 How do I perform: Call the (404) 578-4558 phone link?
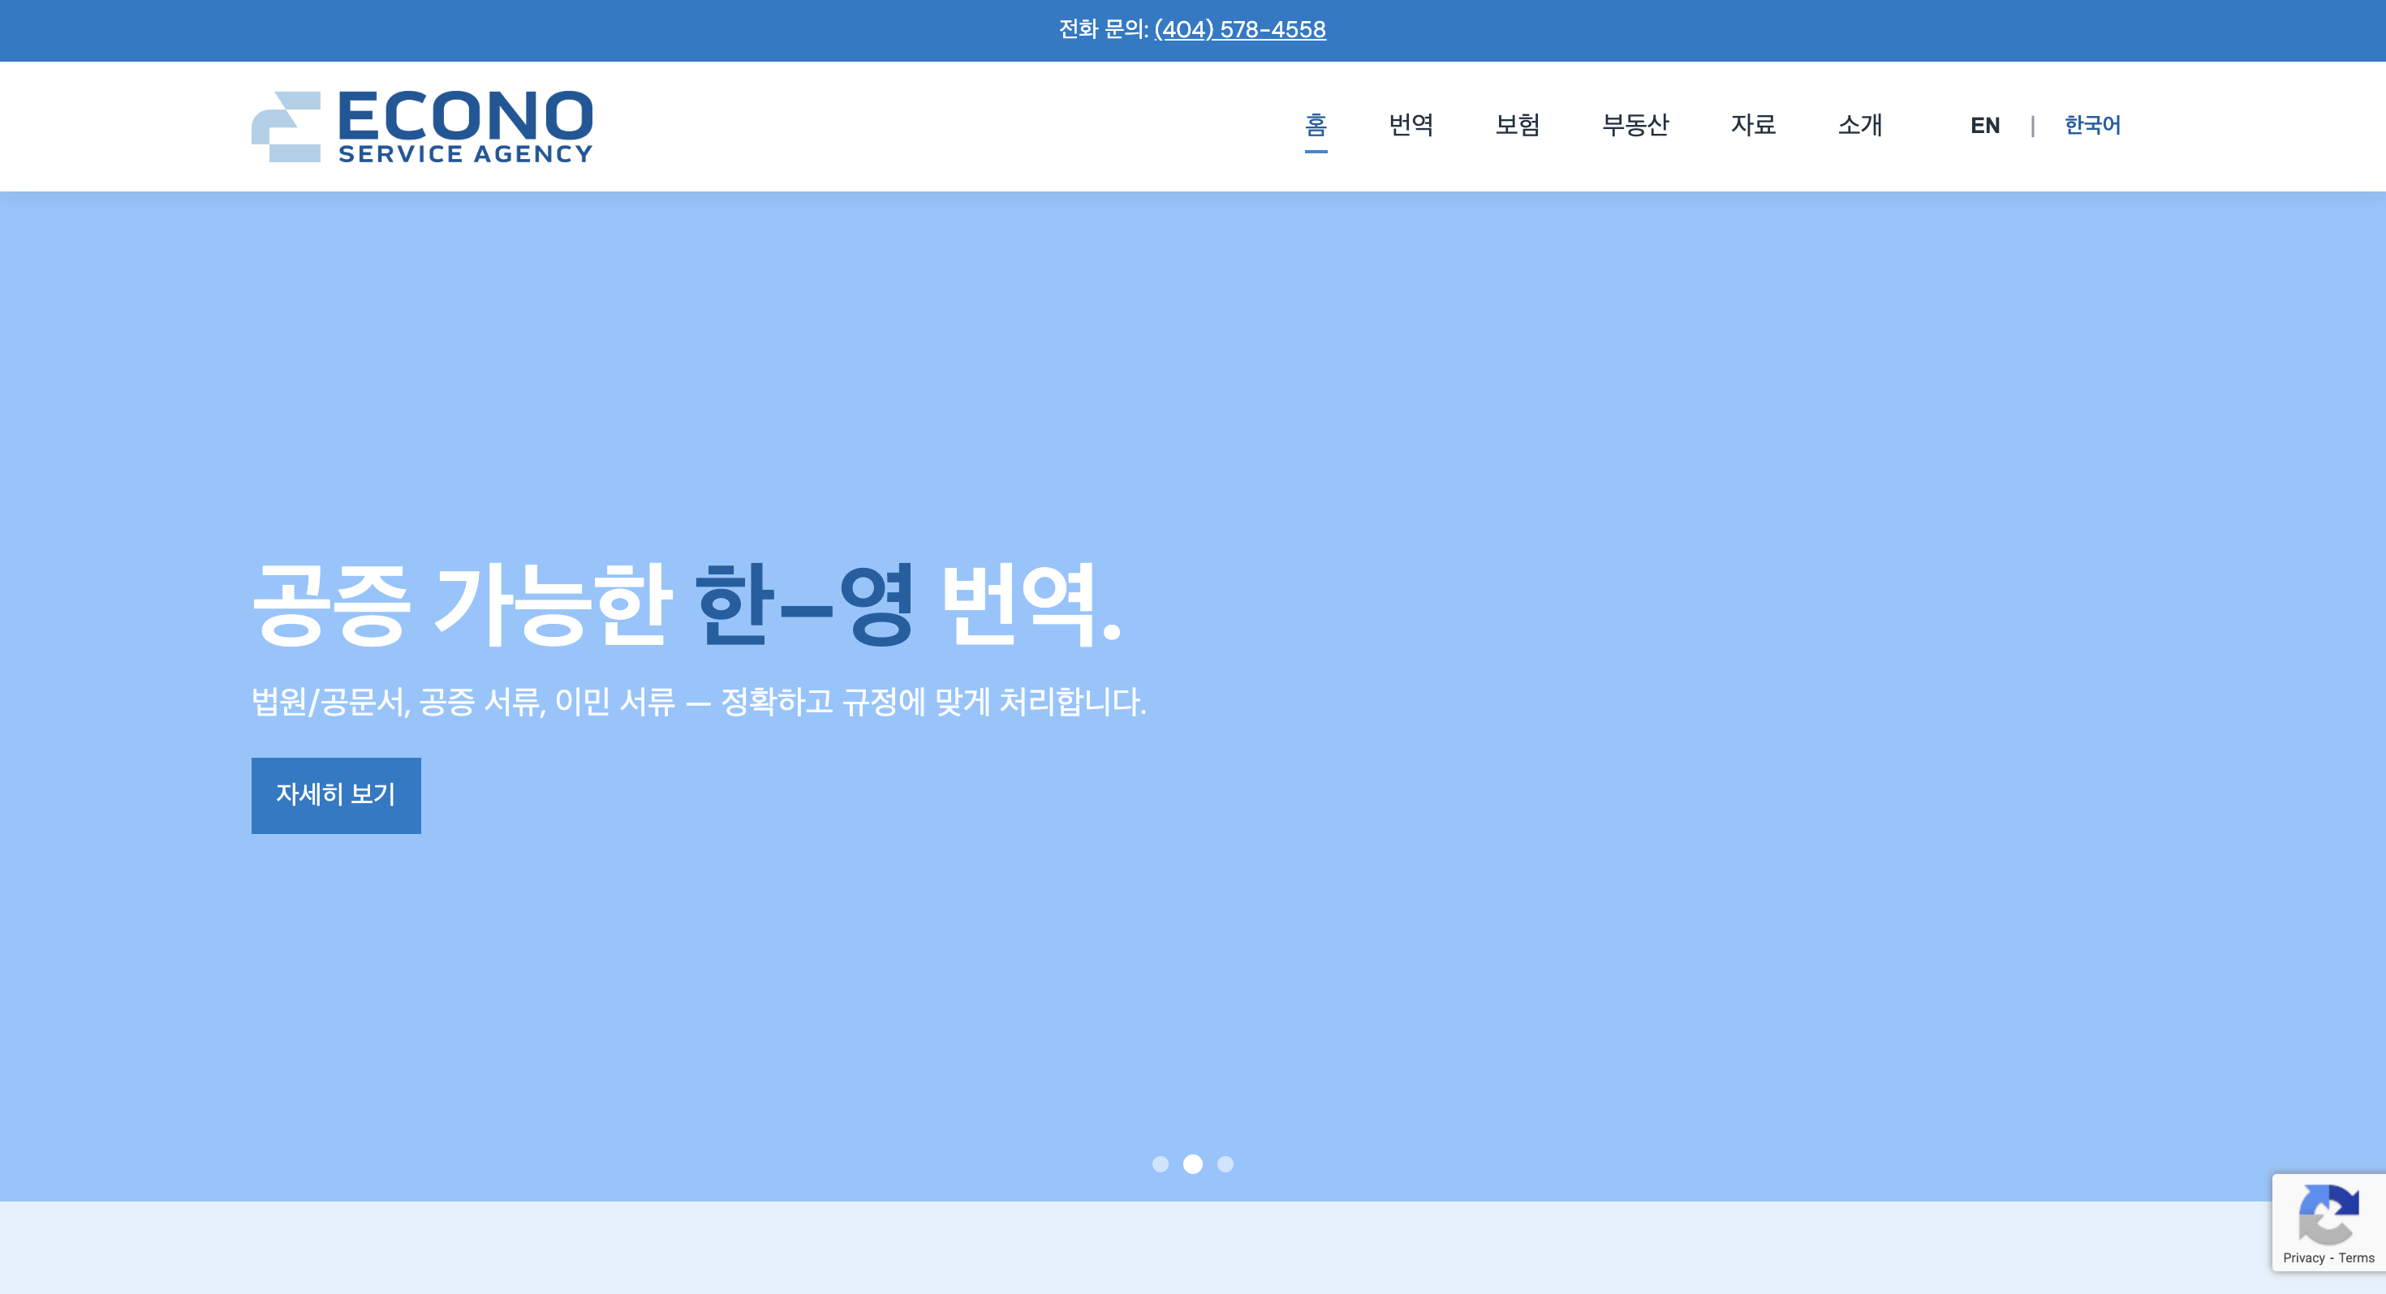click(1239, 28)
